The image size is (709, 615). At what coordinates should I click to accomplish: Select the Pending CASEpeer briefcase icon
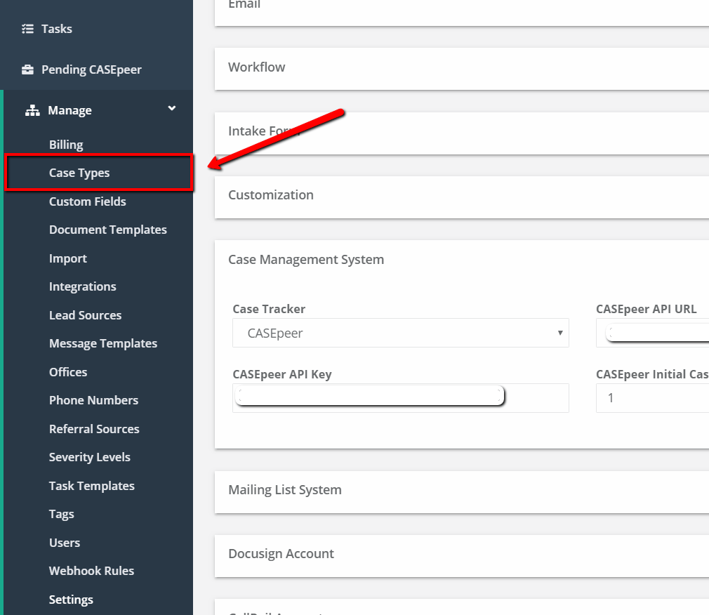[27, 70]
